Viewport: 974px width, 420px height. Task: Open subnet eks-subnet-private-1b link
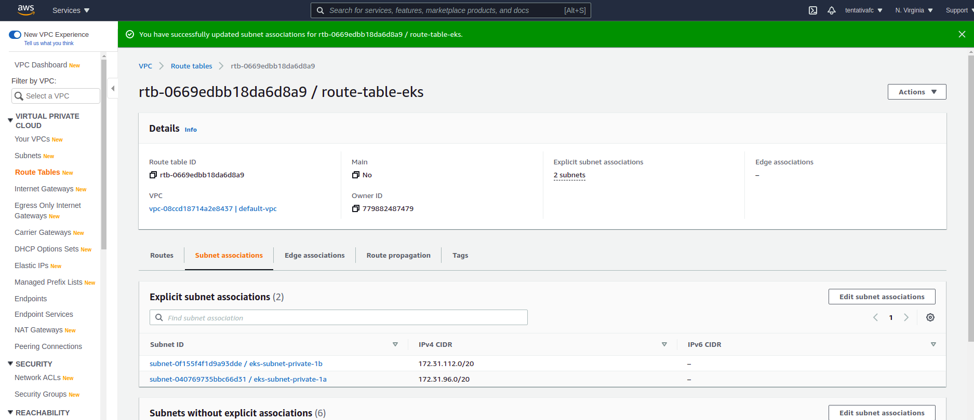tap(236, 363)
